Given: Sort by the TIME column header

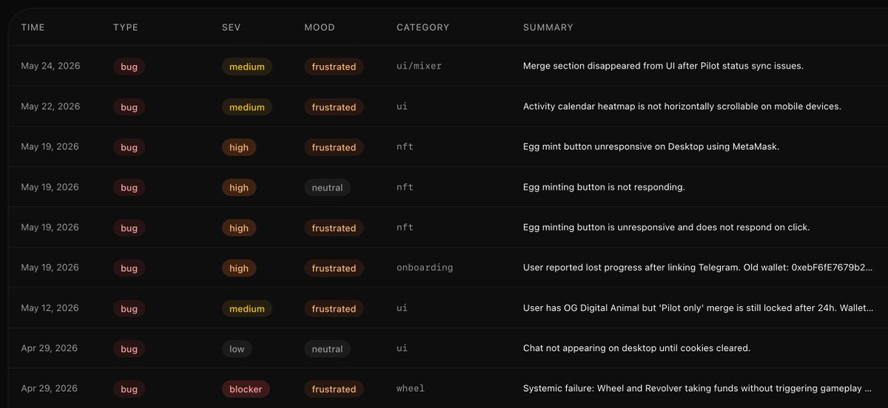Looking at the screenshot, I should pyautogui.click(x=33, y=27).
